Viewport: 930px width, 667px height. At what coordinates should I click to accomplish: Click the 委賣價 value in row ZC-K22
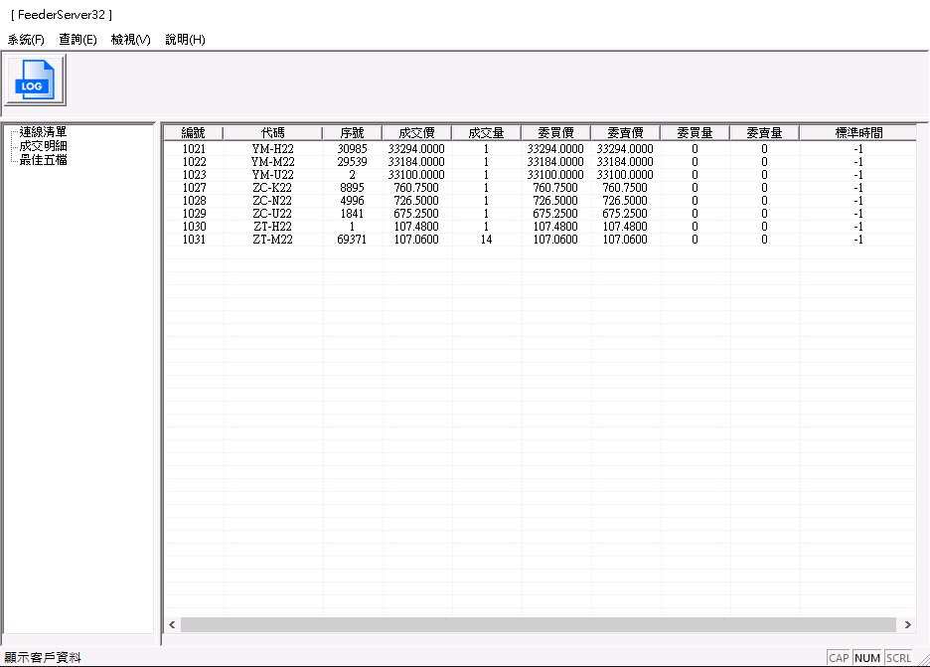[625, 188]
